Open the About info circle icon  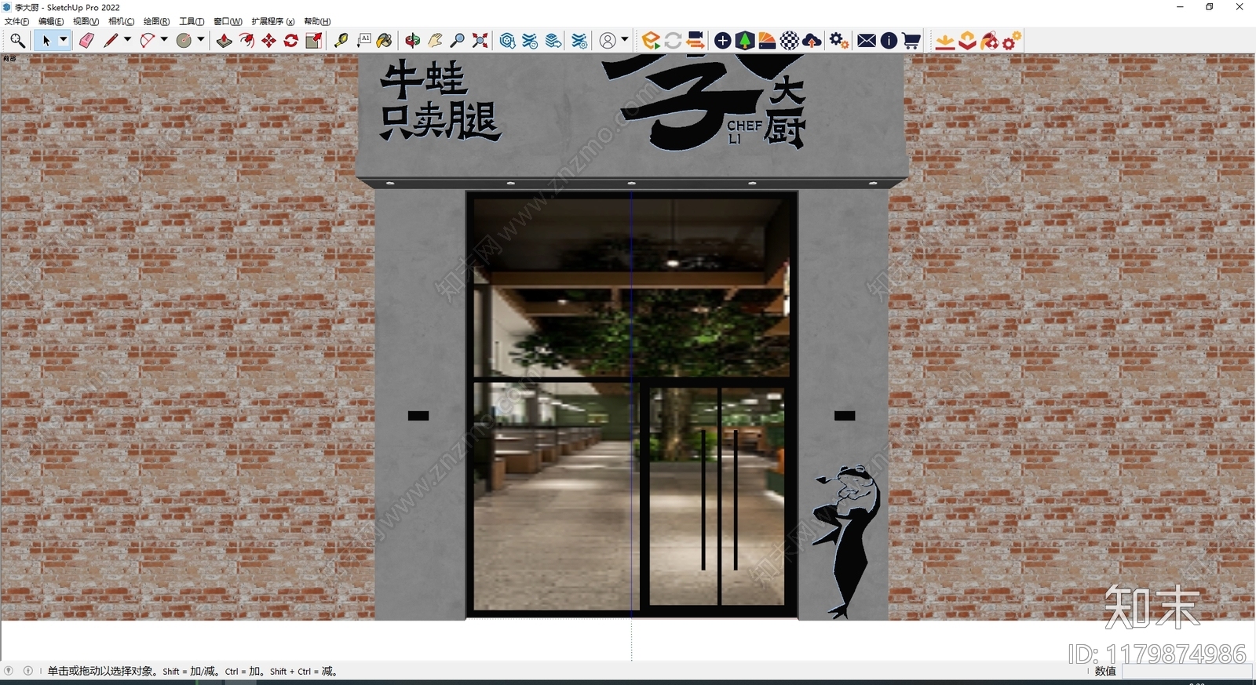tap(889, 41)
